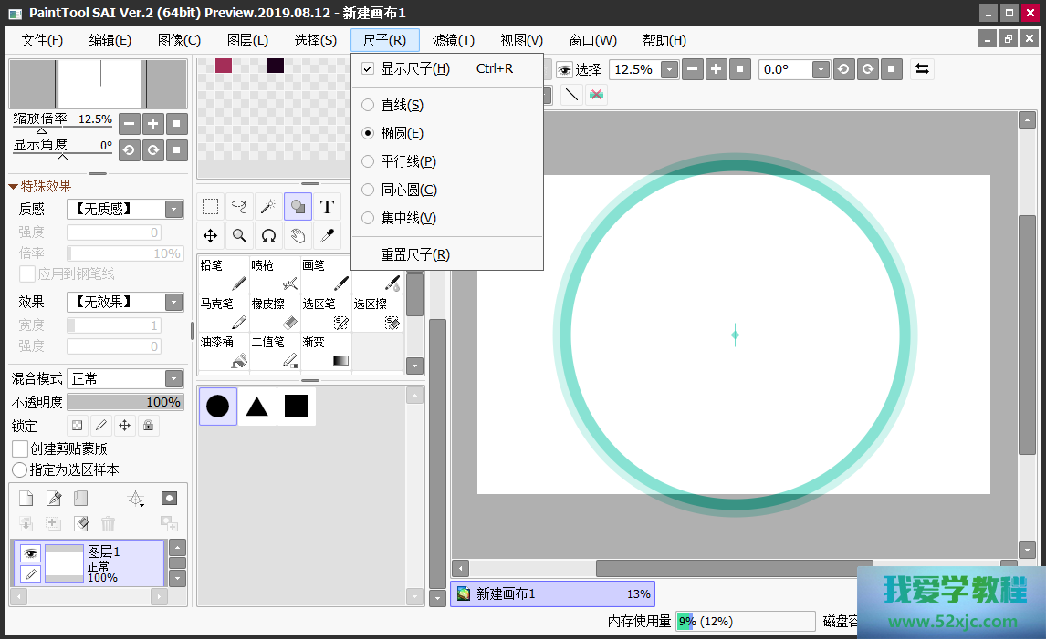The image size is (1046, 639).
Task: Select the 同心圆 ruler radio option
Action: tap(368, 190)
